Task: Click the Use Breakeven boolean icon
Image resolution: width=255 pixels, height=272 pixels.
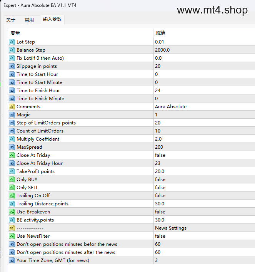Action: point(12,212)
